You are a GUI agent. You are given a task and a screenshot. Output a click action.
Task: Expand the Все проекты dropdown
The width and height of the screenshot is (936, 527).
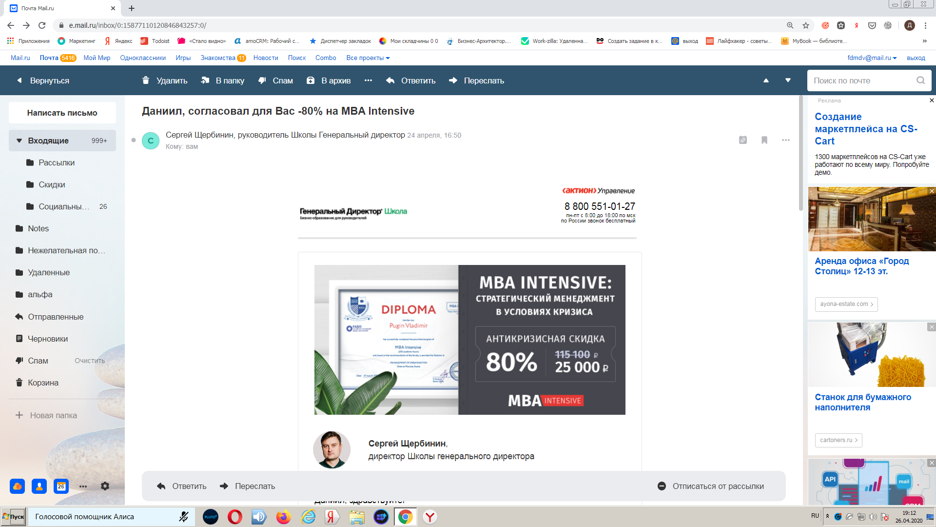click(368, 58)
